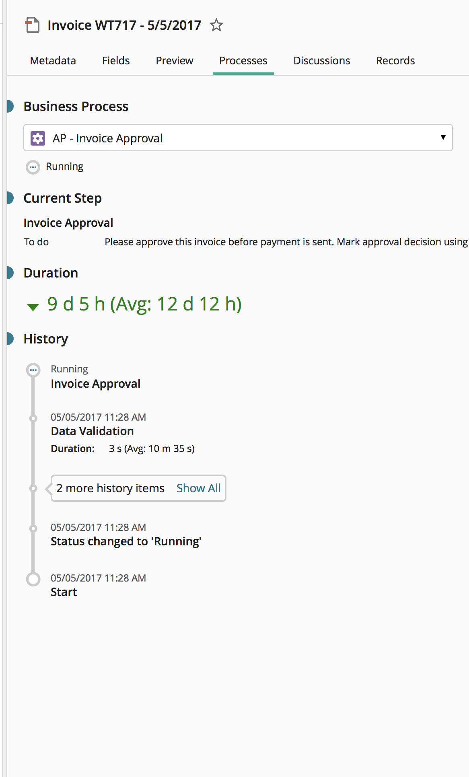Collapse the Current Step section
The image size is (469, 777).
pyautogui.click(x=10, y=198)
